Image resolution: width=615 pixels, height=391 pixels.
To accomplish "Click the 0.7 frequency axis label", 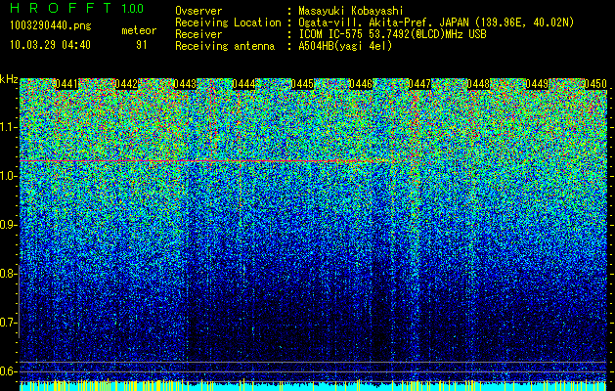I will (8, 323).
